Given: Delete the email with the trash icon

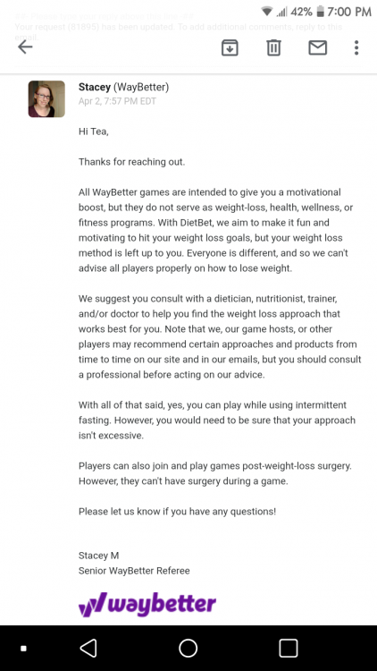Looking at the screenshot, I should pos(273,47).
